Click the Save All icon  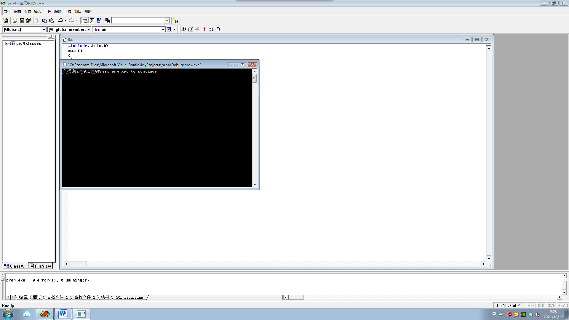coord(28,20)
